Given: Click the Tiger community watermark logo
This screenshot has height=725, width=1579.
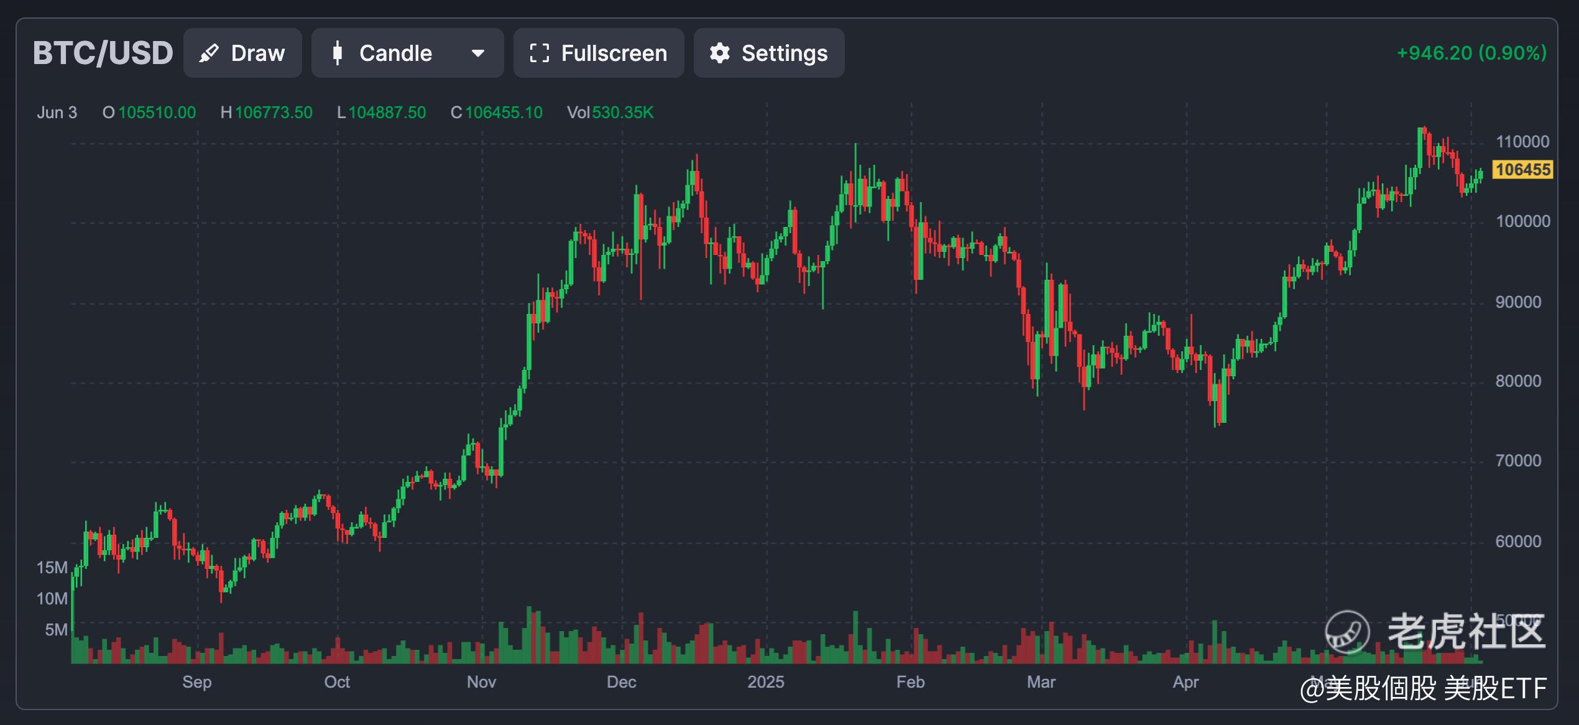Looking at the screenshot, I should [1347, 632].
